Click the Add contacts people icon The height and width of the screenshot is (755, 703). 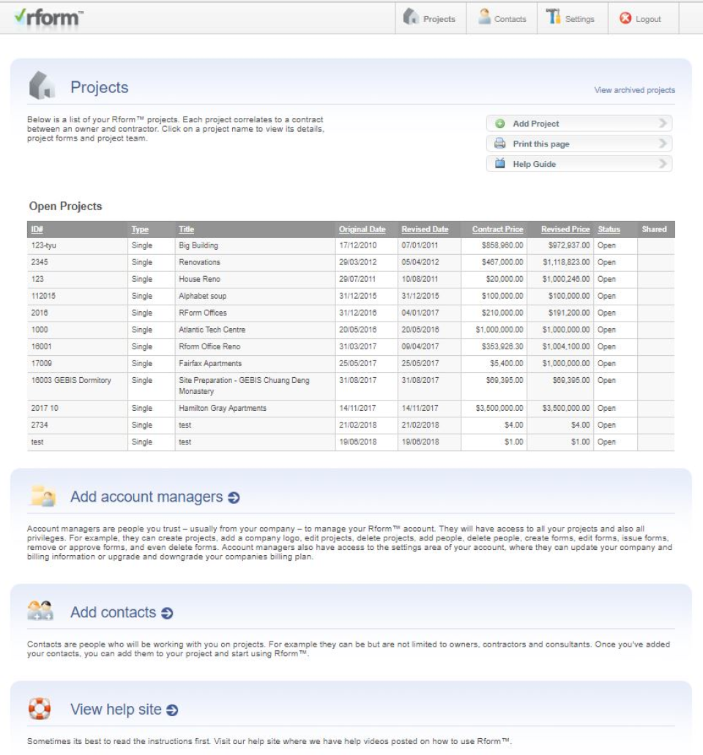40,611
